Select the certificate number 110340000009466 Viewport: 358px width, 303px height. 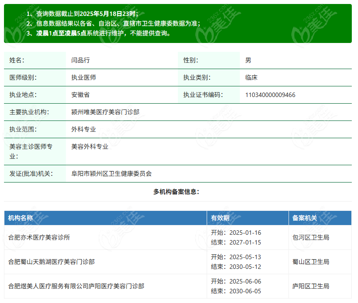pyautogui.click(x=270, y=95)
